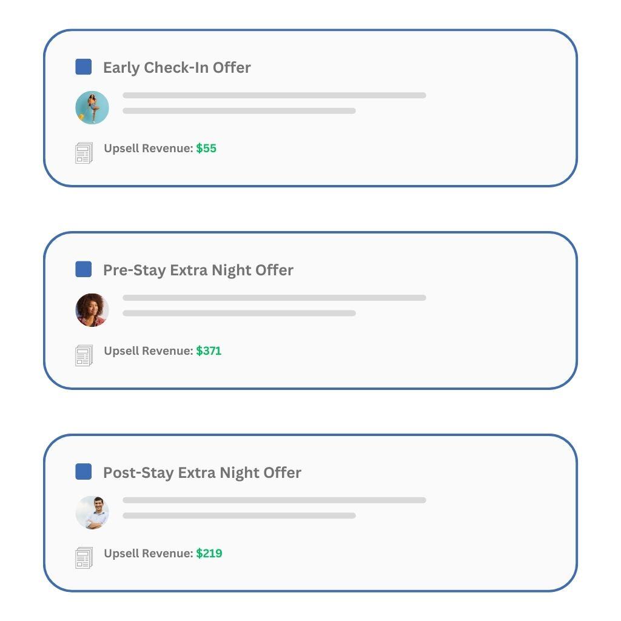The image size is (621, 621).
Task: Select the Early Check-In Offer title
Action: (176, 67)
